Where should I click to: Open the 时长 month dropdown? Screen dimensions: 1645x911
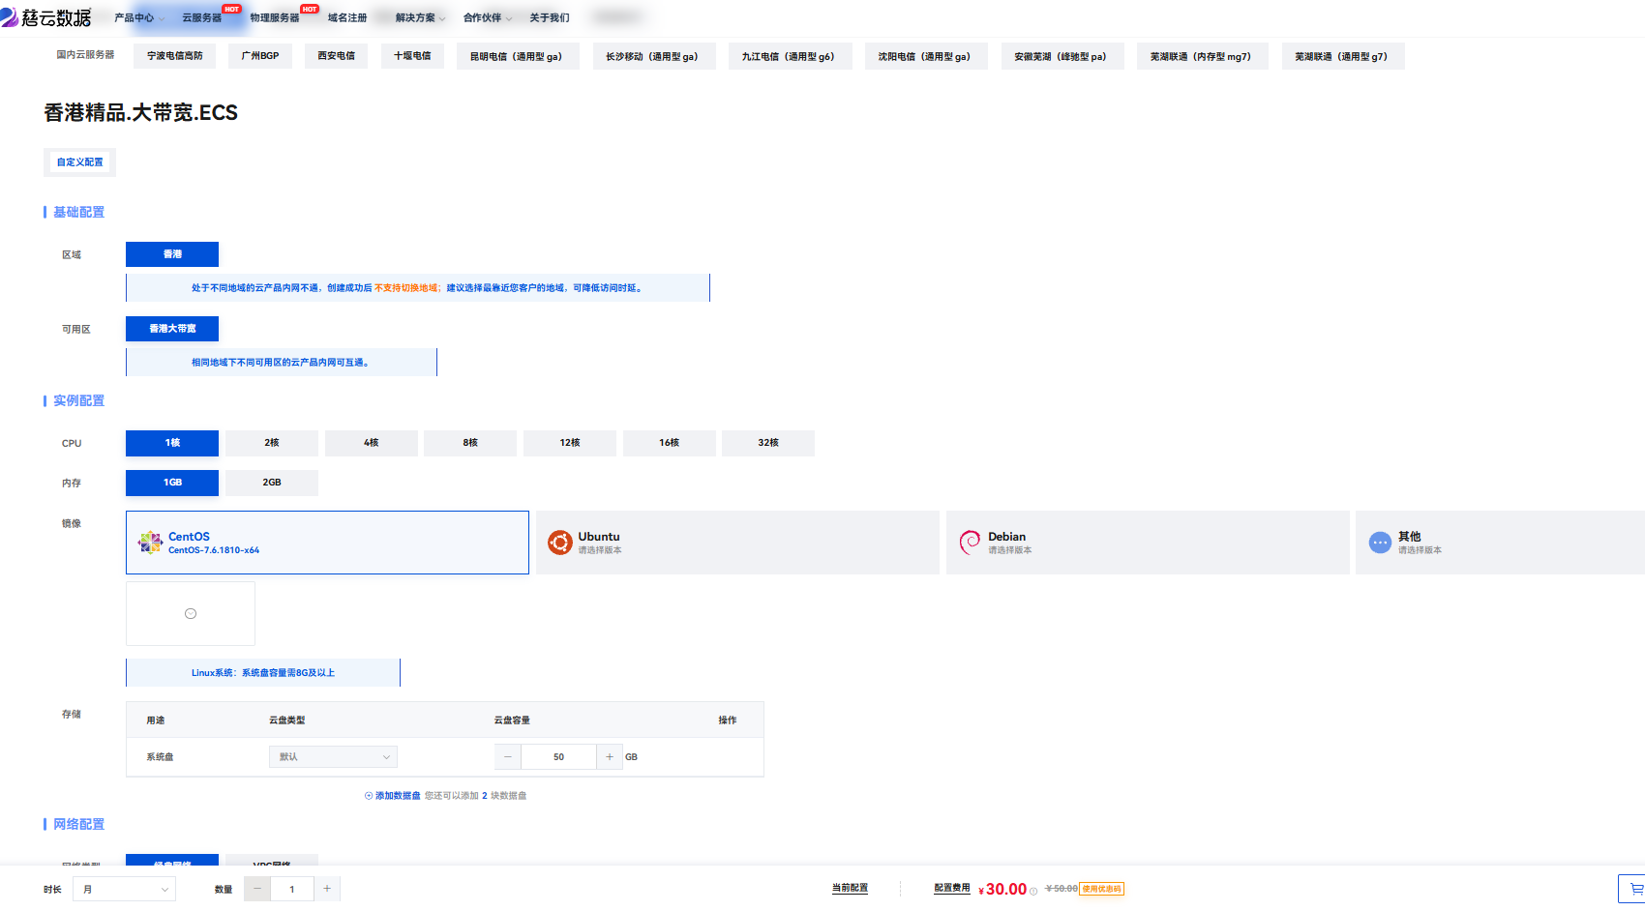[125, 889]
